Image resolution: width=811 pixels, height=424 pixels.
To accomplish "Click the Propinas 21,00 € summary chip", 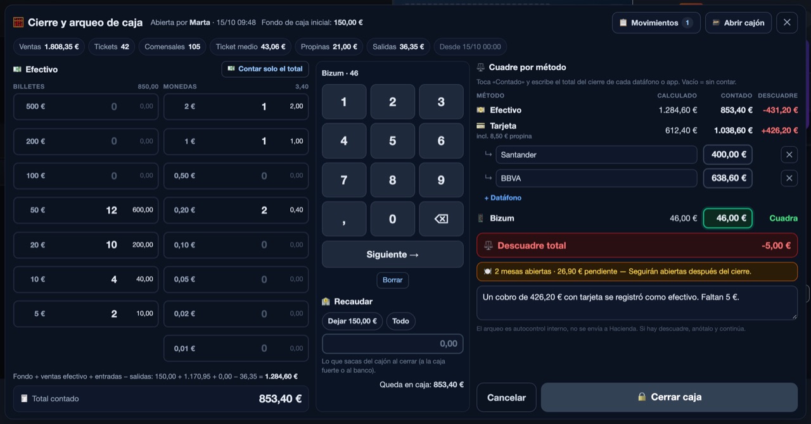I will (329, 47).
